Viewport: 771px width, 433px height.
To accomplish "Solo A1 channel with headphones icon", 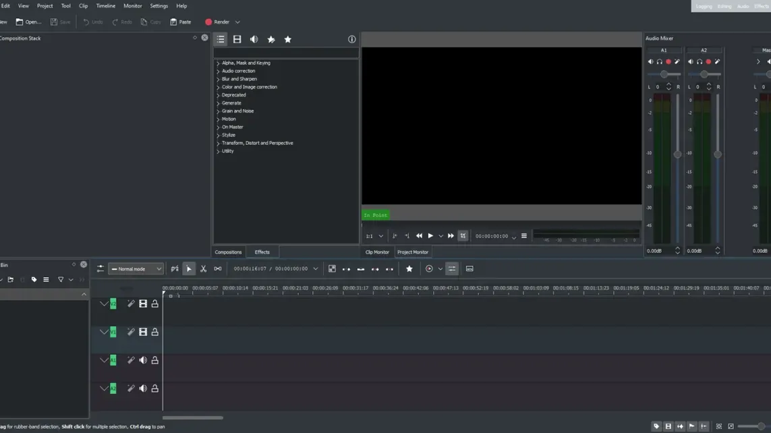I will click(x=660, y=61).
